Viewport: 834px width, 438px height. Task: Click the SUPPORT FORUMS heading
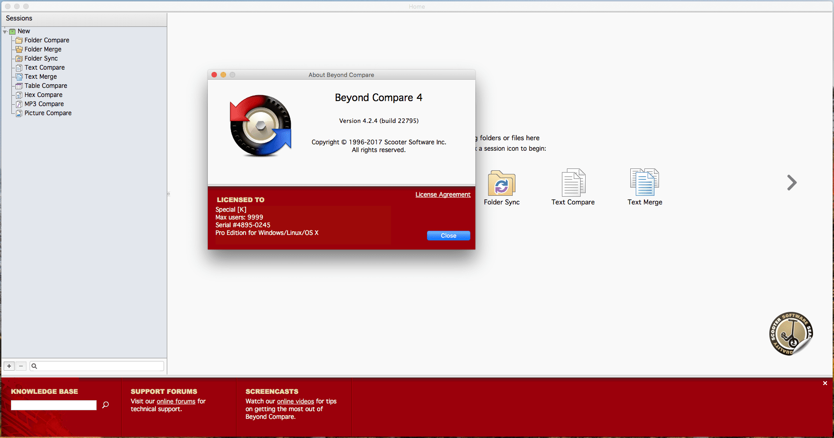[x=164, y=392]
